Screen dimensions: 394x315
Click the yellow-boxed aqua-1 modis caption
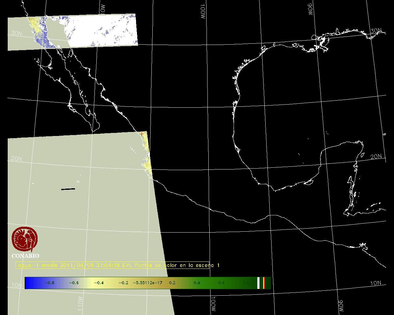(x=112, y=265)
